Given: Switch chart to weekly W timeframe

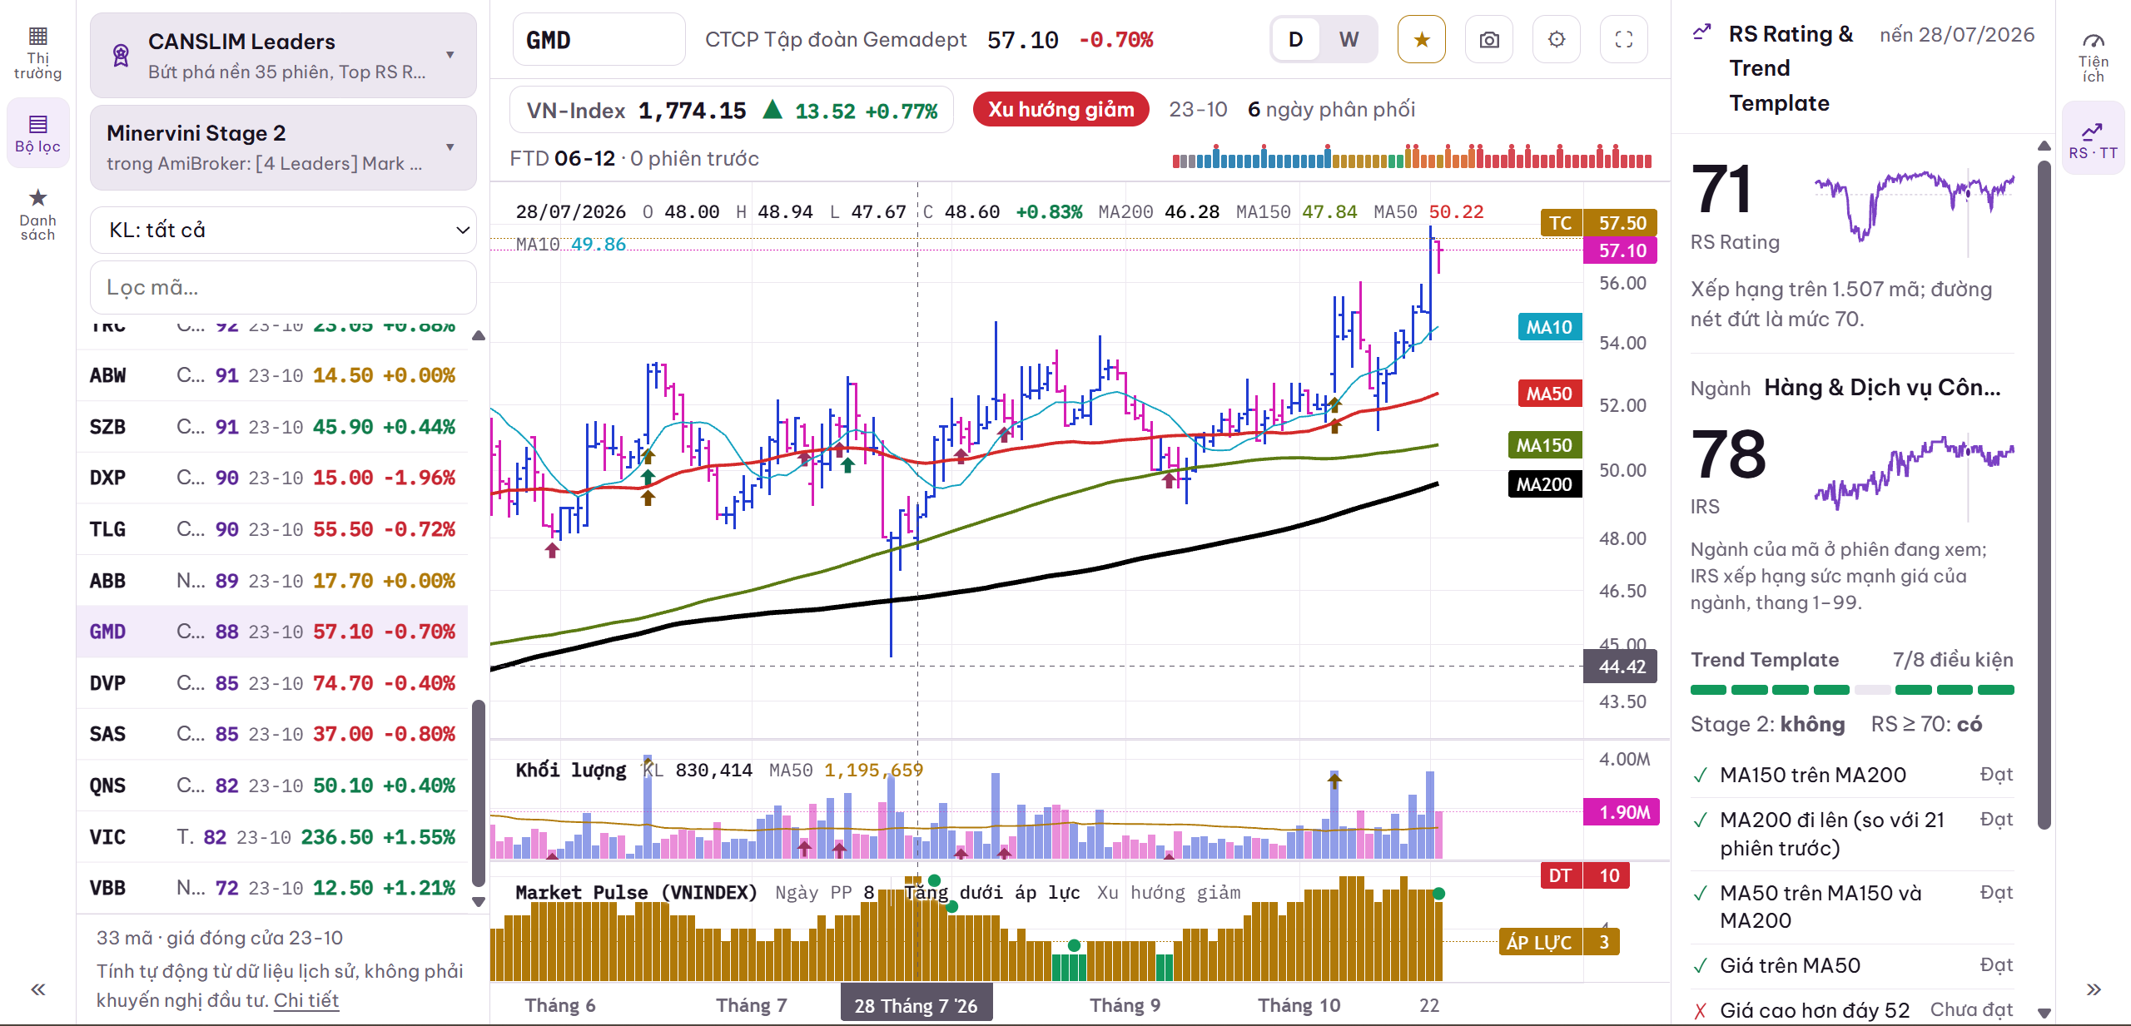Looking at the screenshot, I should point(1349,39).
